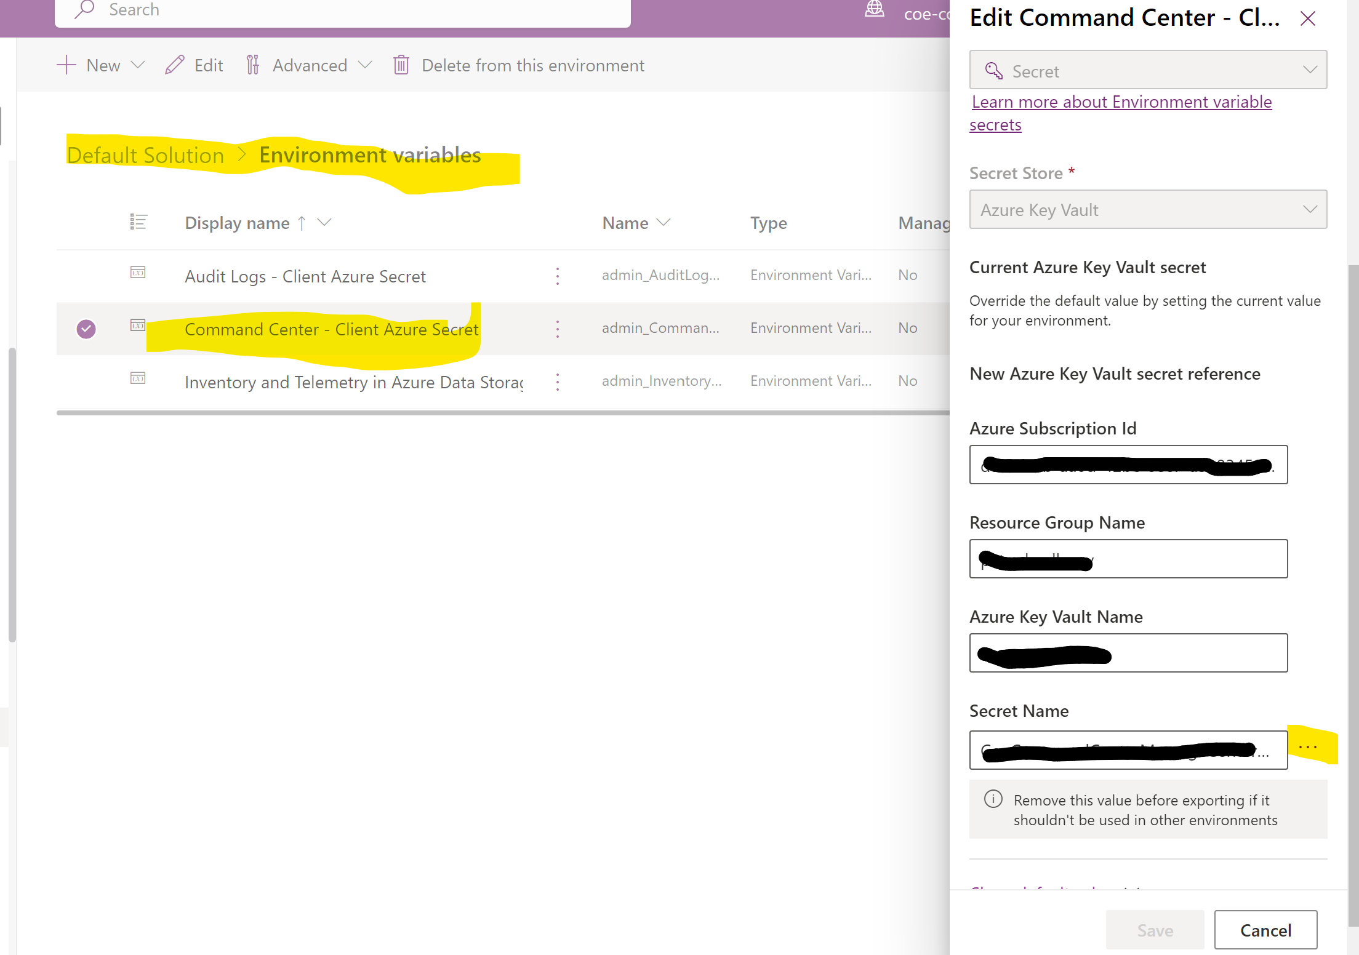Deselect the Command Center row checkmark
Image resolution: width=1359 pixels, height=955 pixels.
[86, 329]
